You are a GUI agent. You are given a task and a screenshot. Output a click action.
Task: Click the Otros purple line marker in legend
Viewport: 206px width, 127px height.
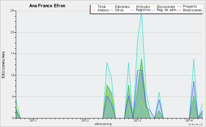[x=111, y=10]
